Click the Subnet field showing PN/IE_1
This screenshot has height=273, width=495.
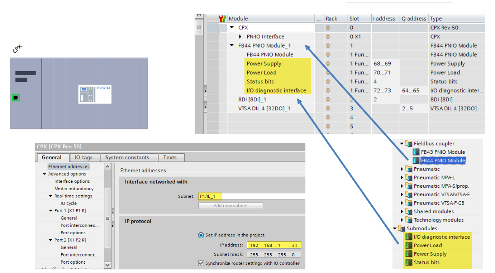pos(252,196)
